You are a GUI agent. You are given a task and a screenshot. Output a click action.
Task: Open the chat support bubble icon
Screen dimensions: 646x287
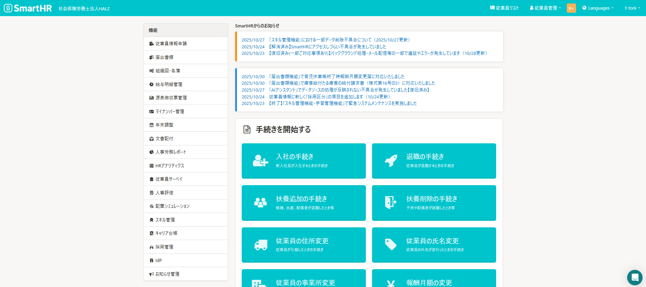pyautogui.click(x=635, y=277)
